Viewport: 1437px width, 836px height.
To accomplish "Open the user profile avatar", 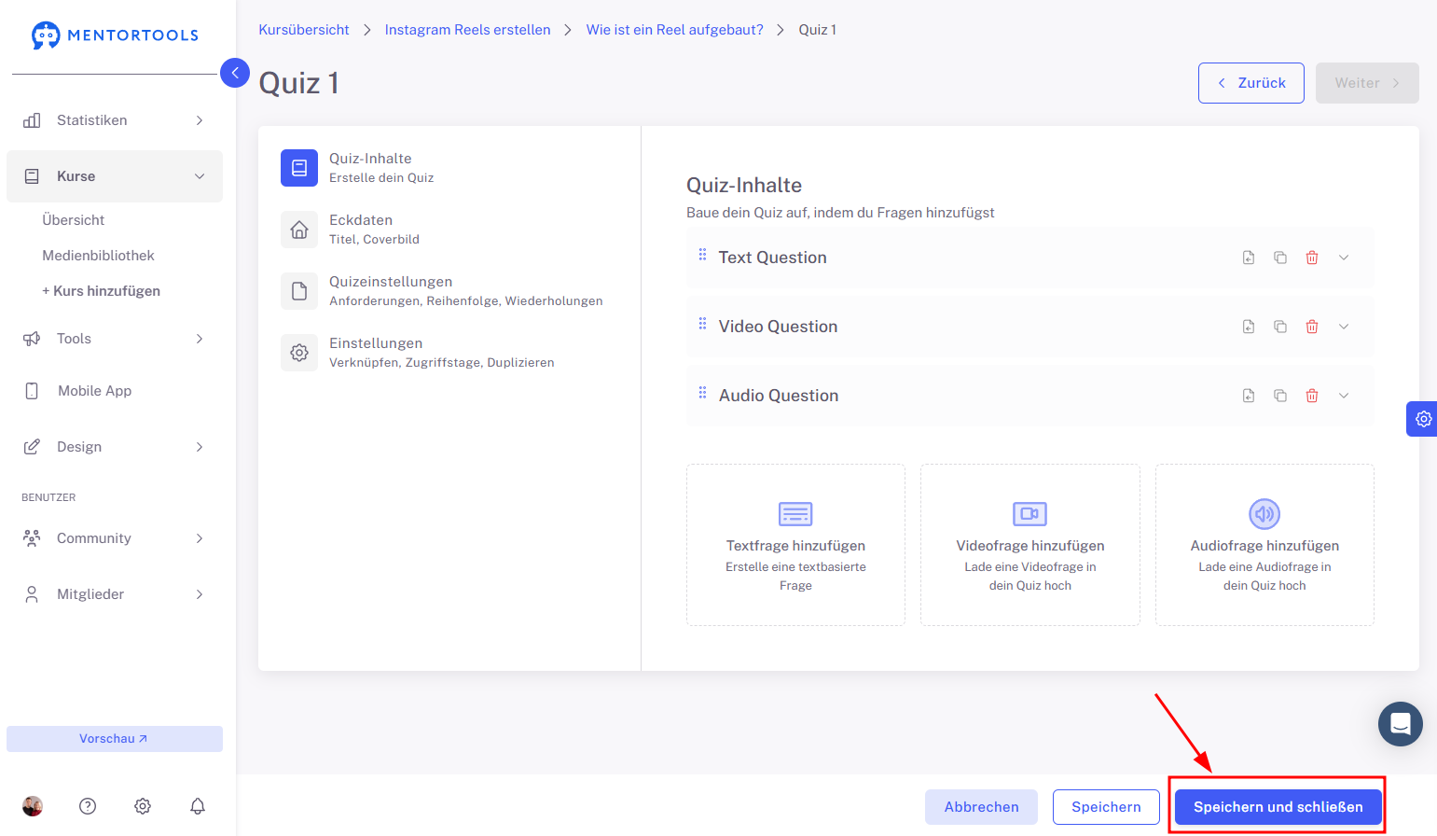I will [33, 806].
